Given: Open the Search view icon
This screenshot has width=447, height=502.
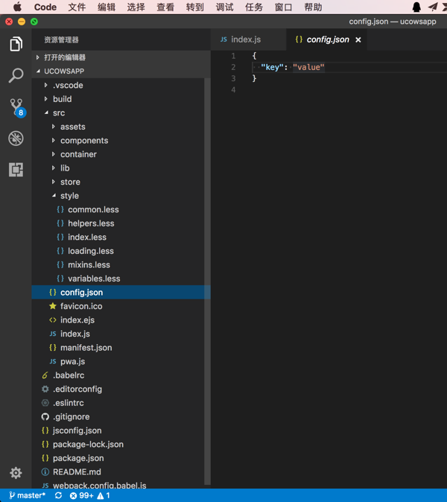Looking at the screenshot, I should (16, 76).
